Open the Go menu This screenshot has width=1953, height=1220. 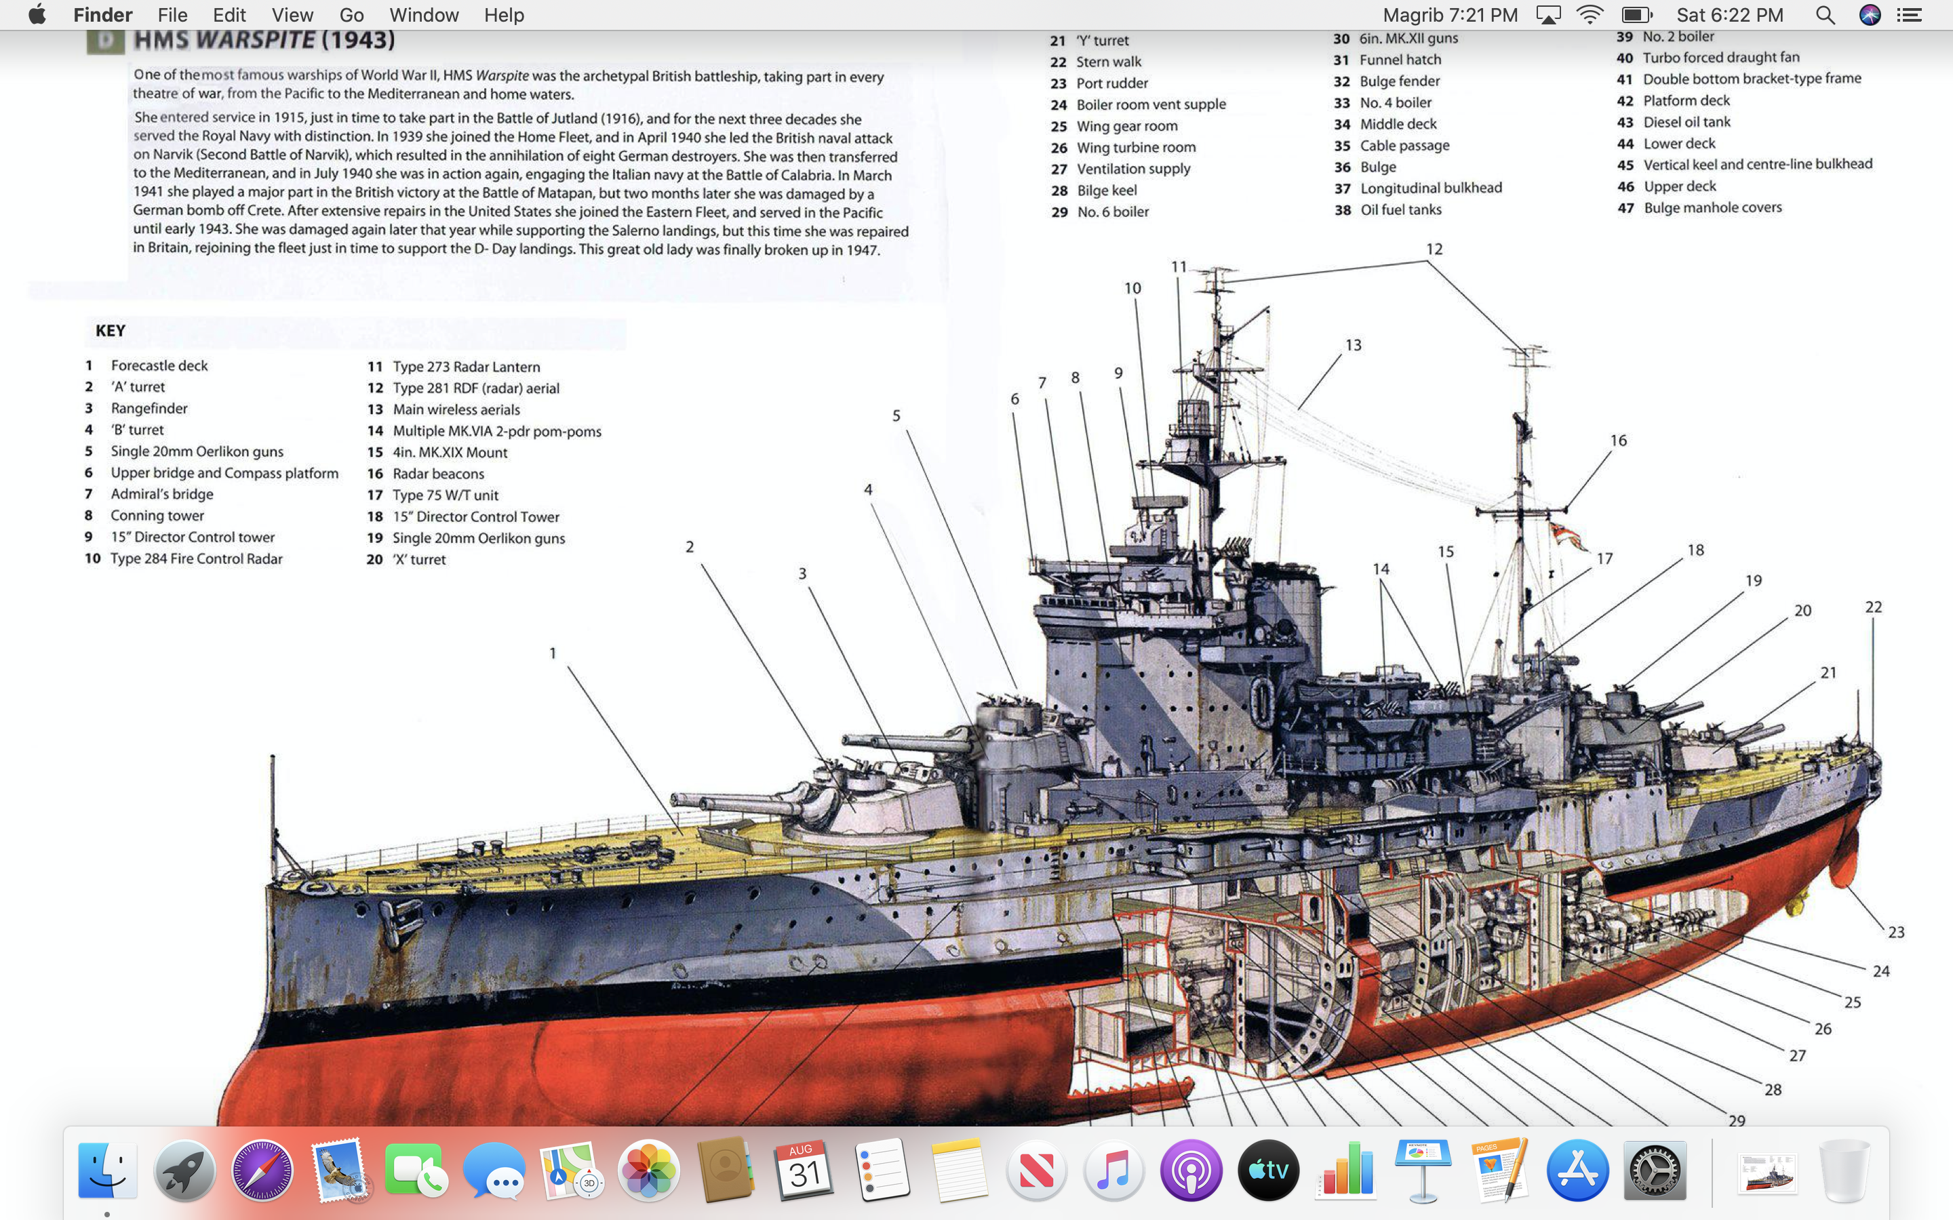pos(351,14)
